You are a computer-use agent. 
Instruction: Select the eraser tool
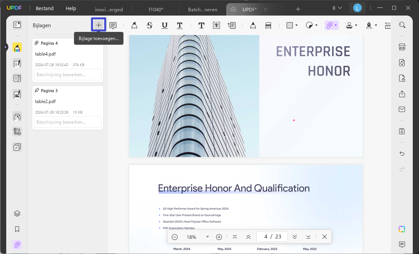pyautogui.click(x=268, y=25)
